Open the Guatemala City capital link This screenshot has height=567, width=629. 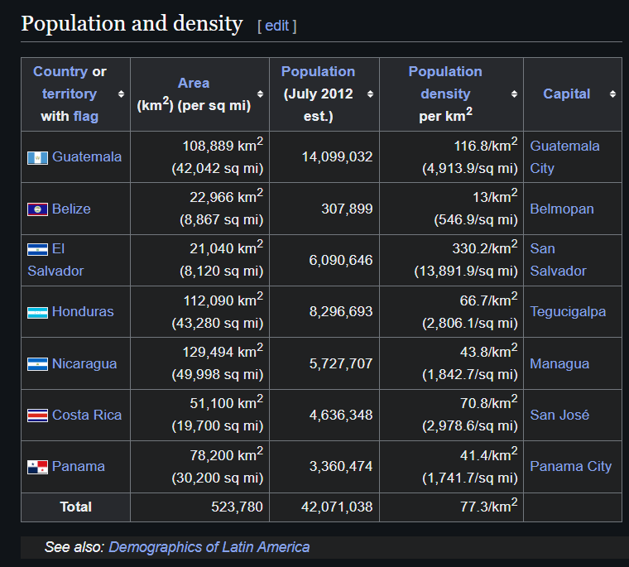564,157
